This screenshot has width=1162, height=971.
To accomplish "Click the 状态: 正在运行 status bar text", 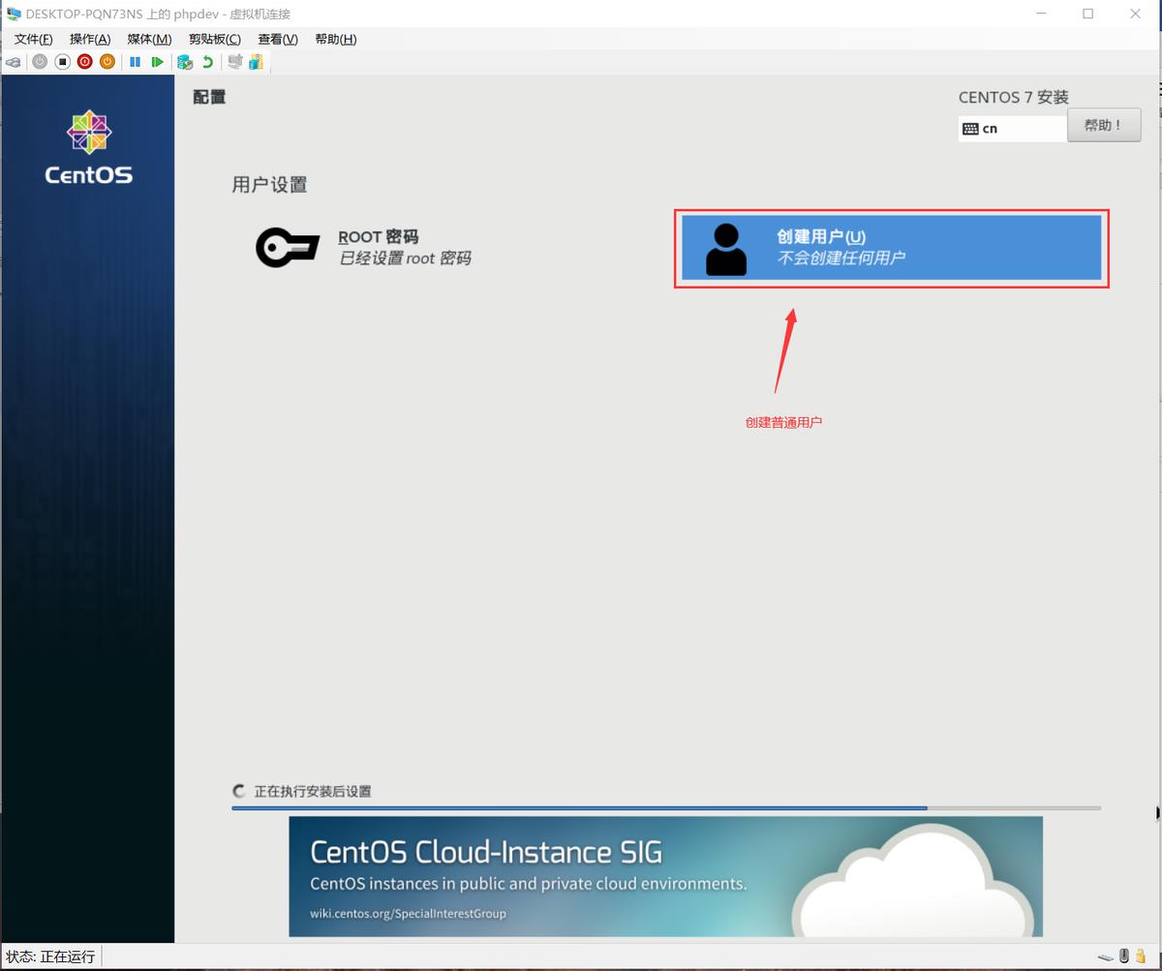I will point(50,956).
